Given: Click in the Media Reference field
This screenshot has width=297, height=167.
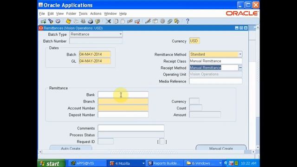Looking at the screenshot, I should coord(215,81).
